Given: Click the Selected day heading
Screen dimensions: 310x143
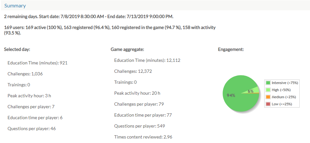Looking at the screenshot, I should (17, 49).
